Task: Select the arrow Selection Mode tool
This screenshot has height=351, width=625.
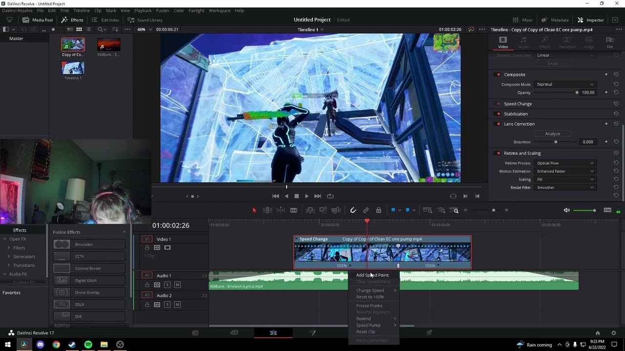Action: click(x=254, y=210)
